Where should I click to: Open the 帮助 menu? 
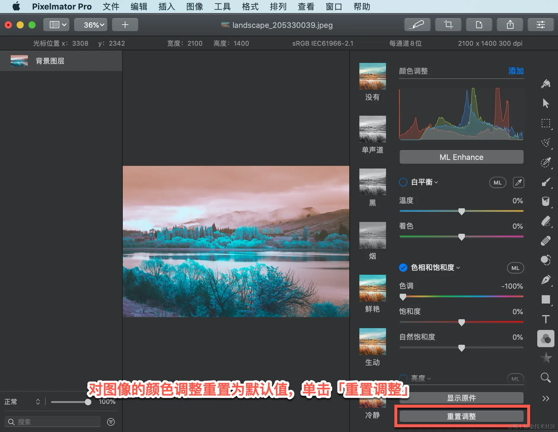click(362, 7)
